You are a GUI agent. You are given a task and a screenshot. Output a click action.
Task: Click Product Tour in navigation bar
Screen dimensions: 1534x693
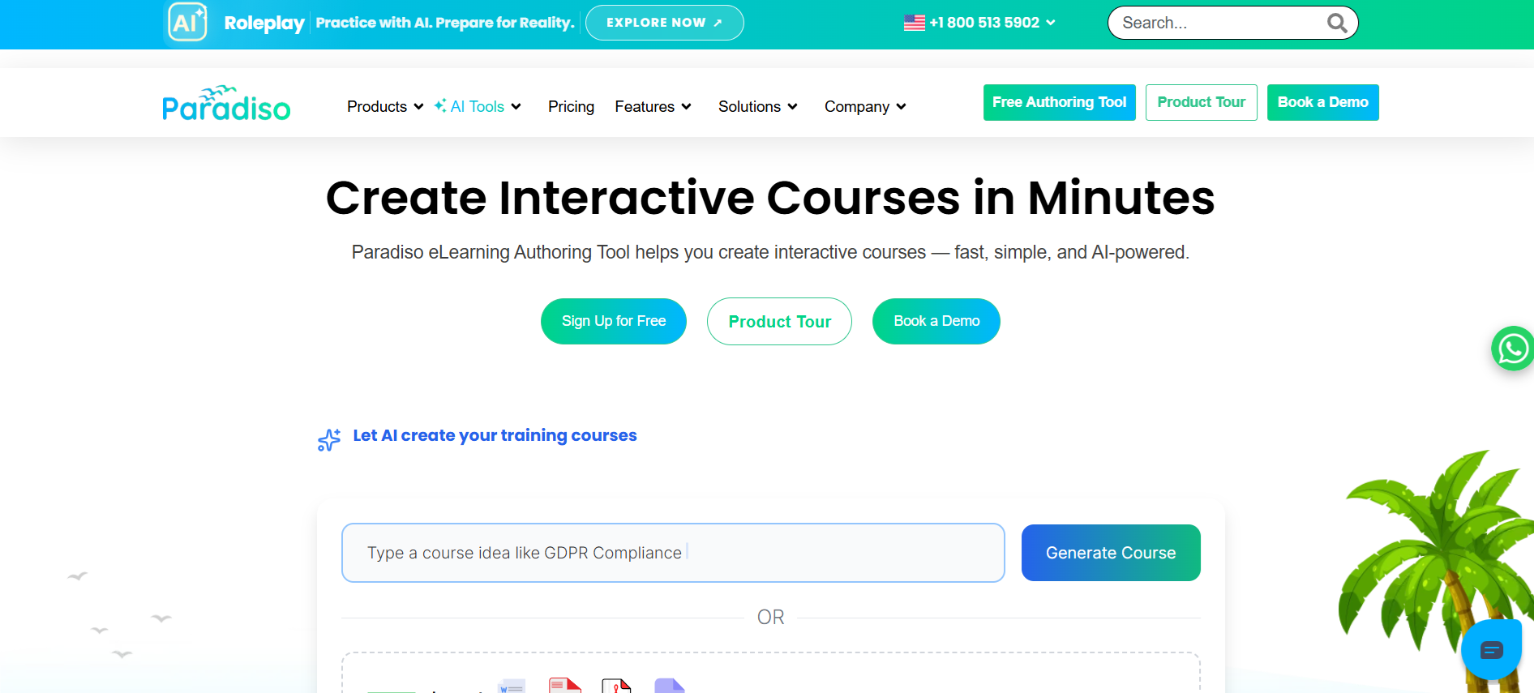pos(1201,102)
